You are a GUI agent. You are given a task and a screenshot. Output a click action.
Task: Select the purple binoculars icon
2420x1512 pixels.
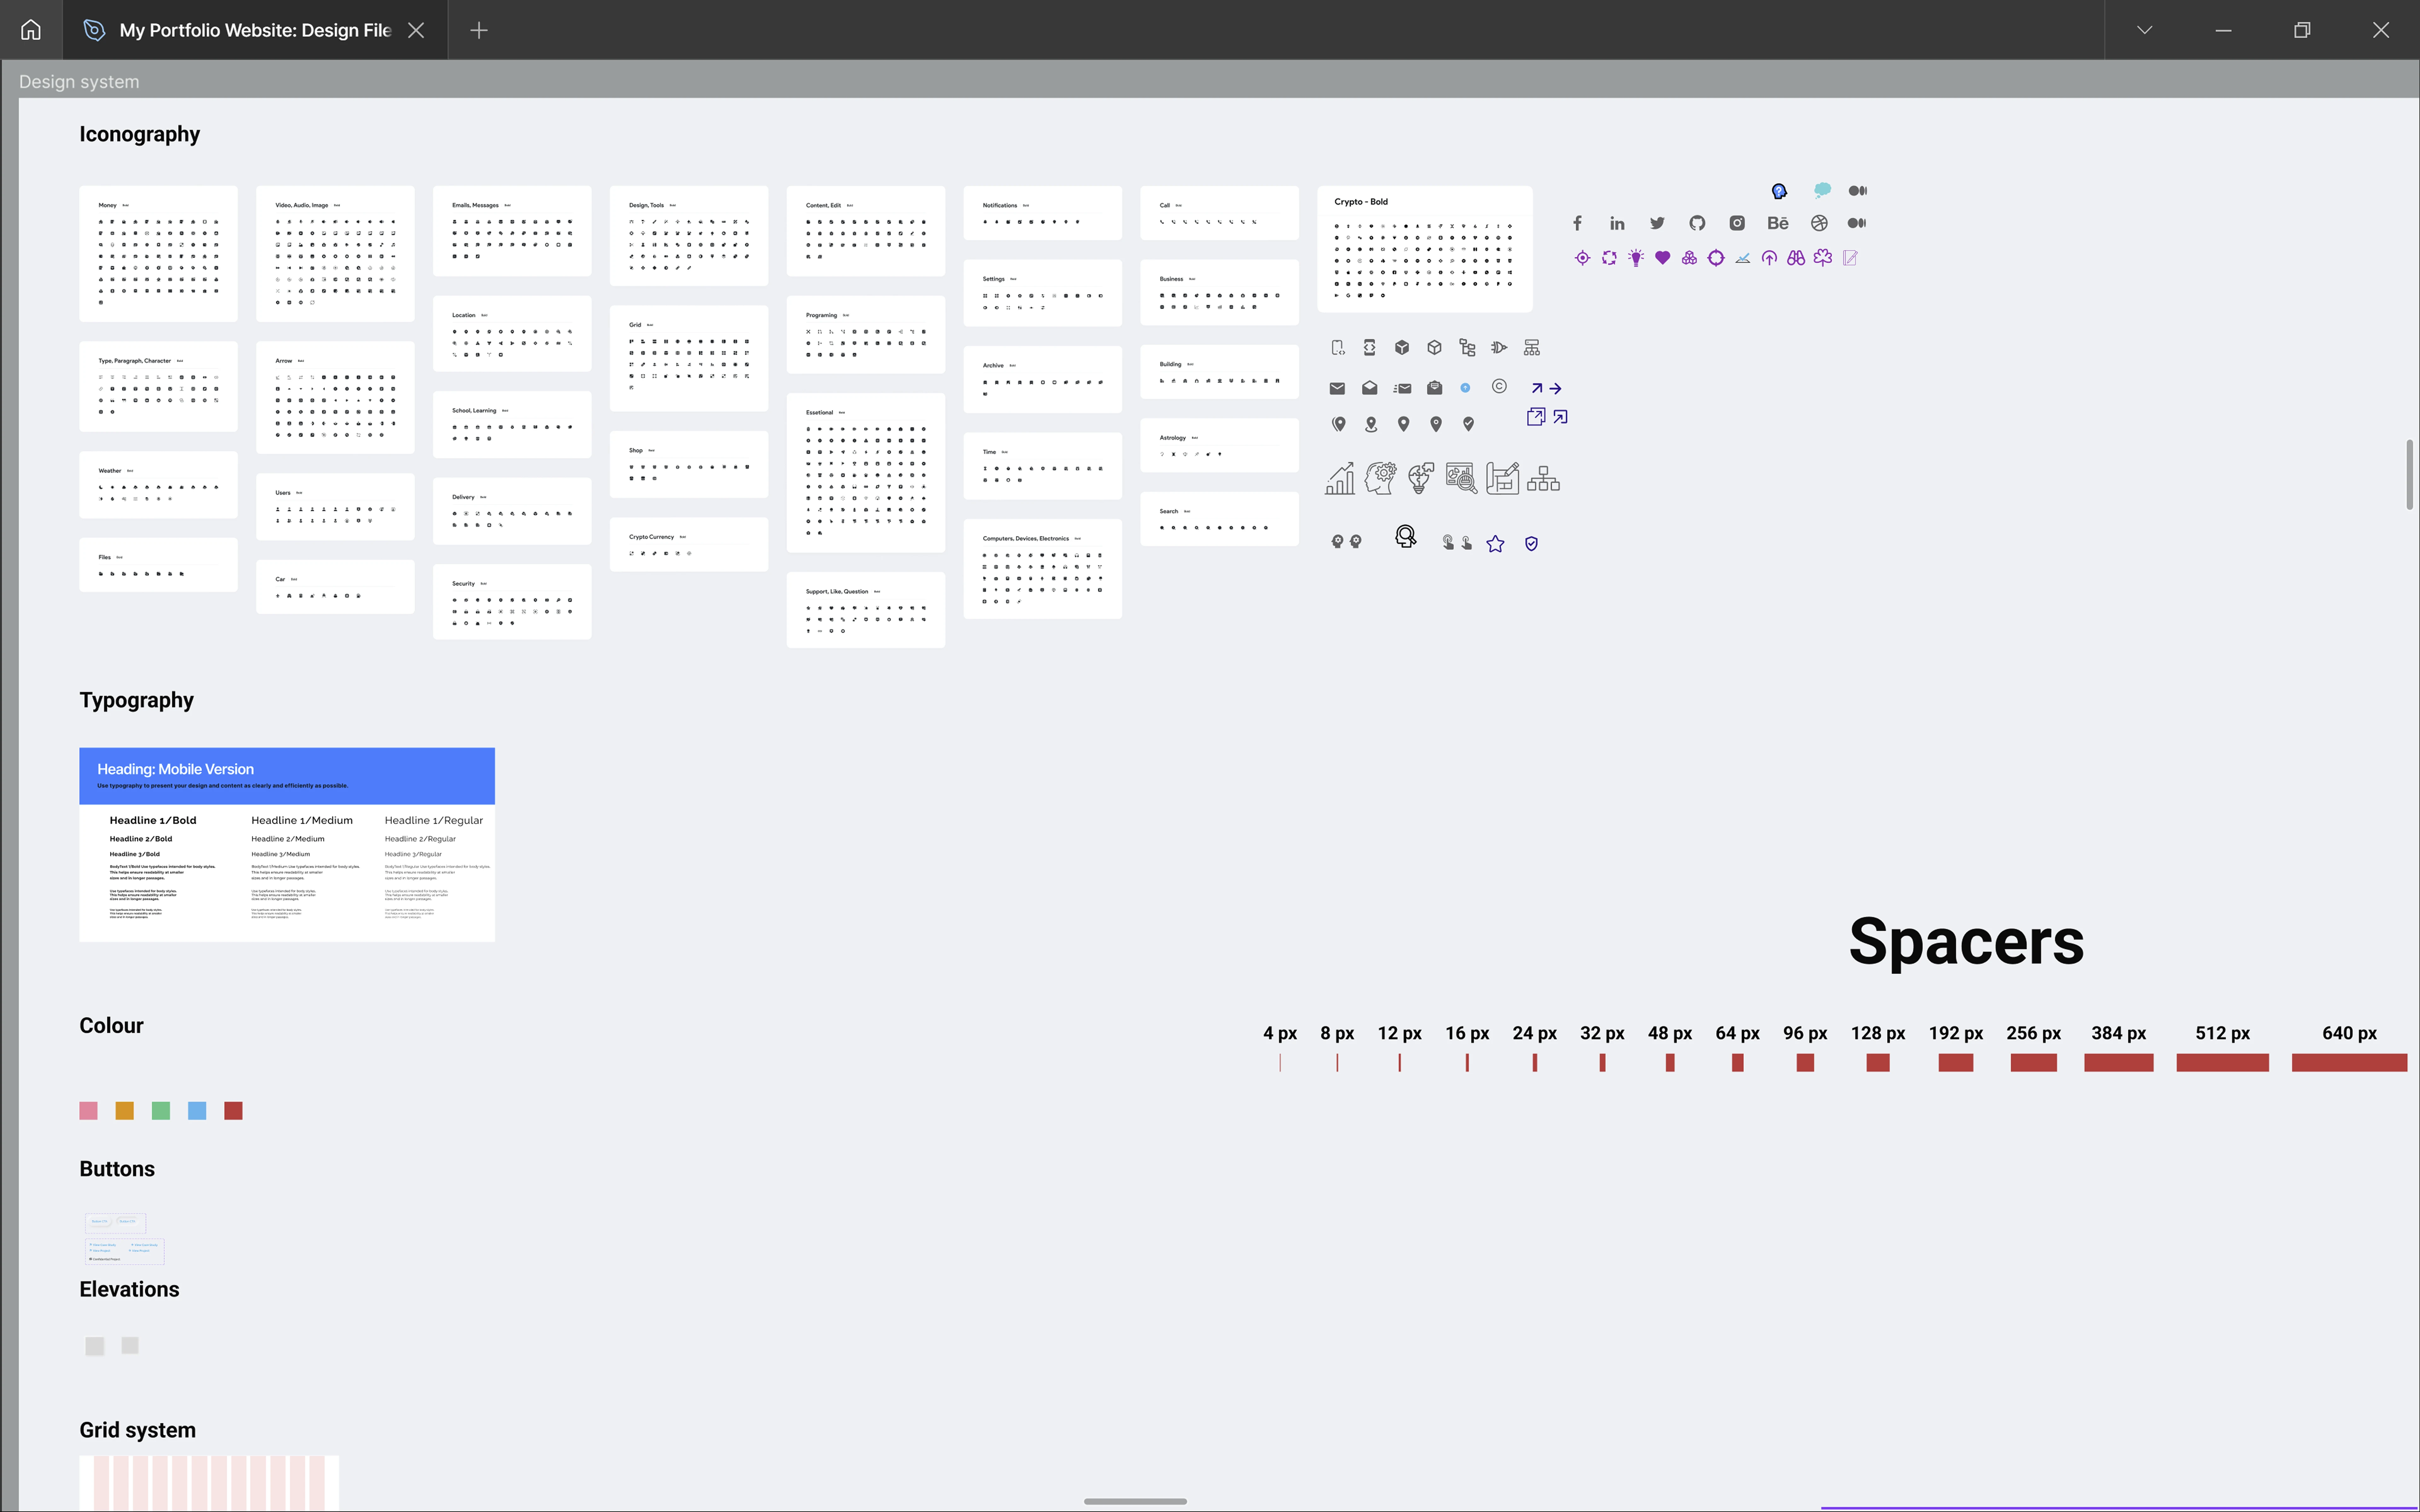pos(1796,258)
